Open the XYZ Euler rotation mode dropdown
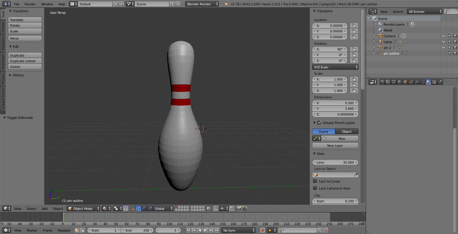 pos(335,67)
